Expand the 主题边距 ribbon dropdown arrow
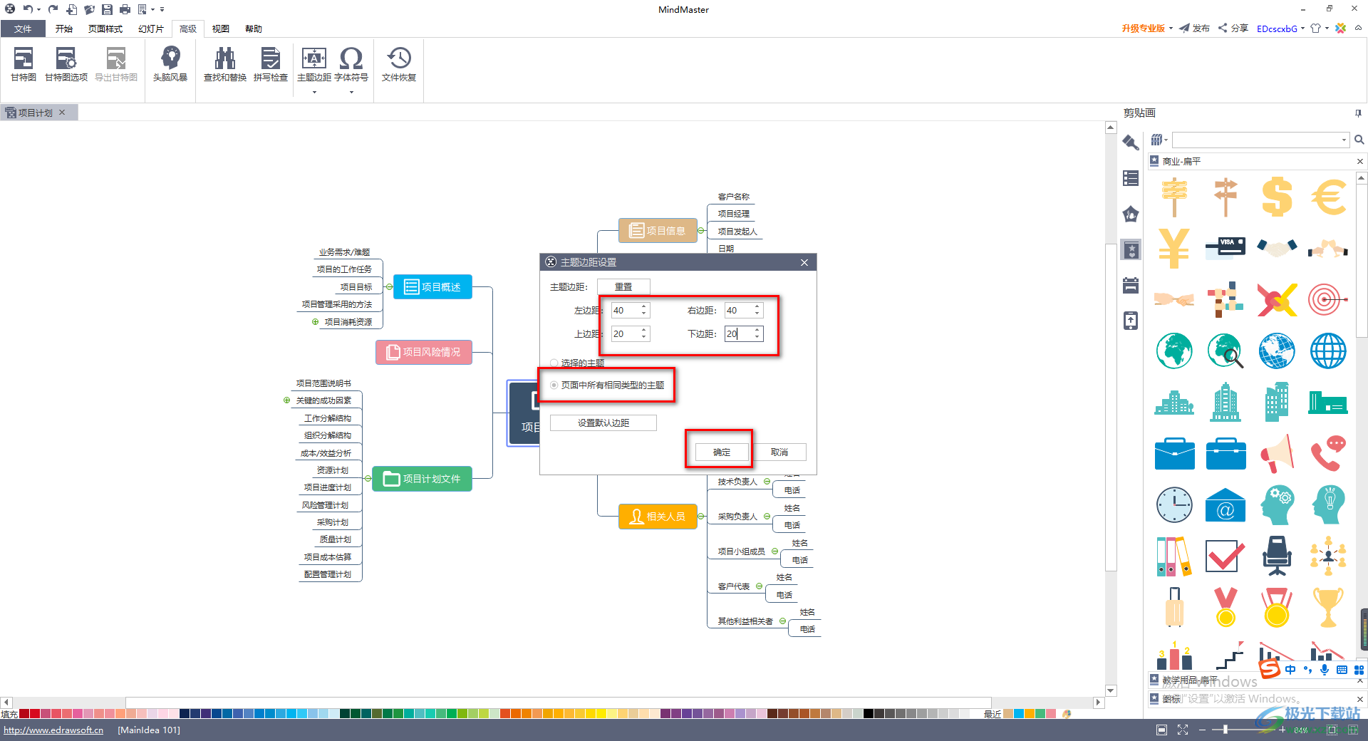Viewport: 1368px width, 741px height. (x=314, y=92)
